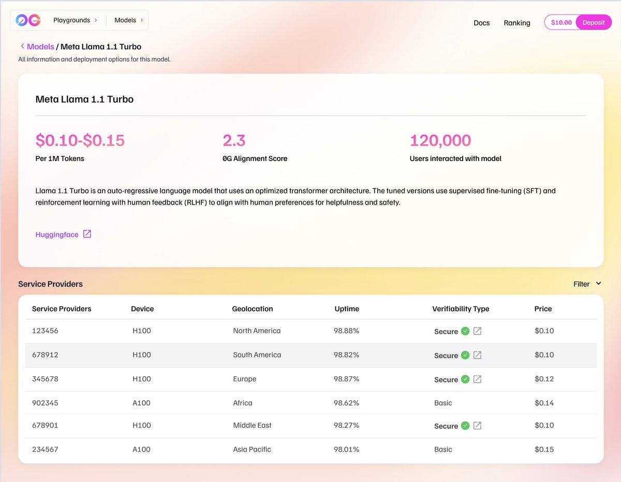Screen dimensions: 621x482
Task: Select service provider 123456
Action: click(45, 331)
